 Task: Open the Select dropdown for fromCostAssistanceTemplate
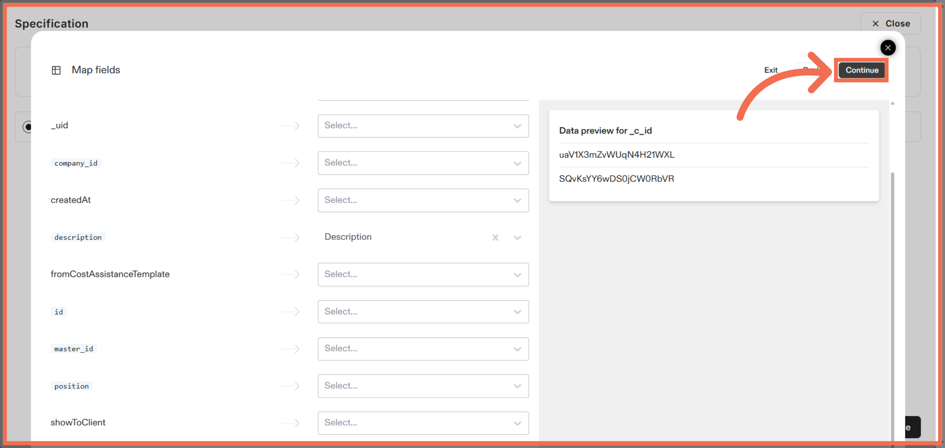click(x=423, y=274)
